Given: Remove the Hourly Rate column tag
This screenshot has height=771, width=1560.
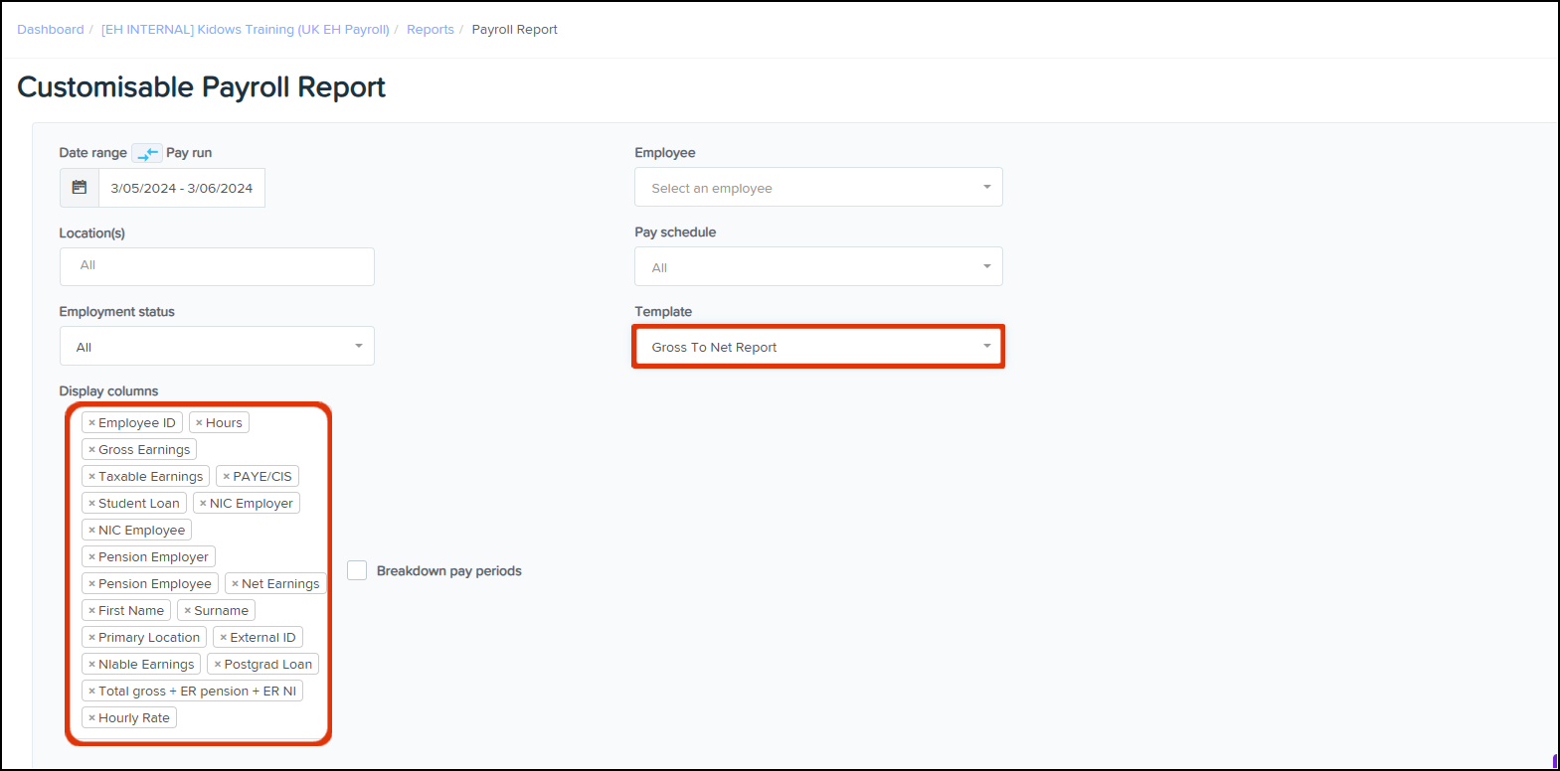Looking at the screenshot, I should [91, 718].
